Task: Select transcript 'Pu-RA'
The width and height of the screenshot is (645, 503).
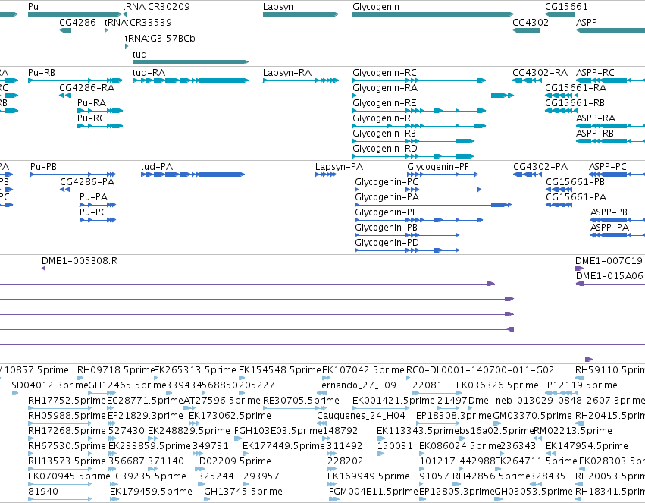Action: (x=92, y=103)
